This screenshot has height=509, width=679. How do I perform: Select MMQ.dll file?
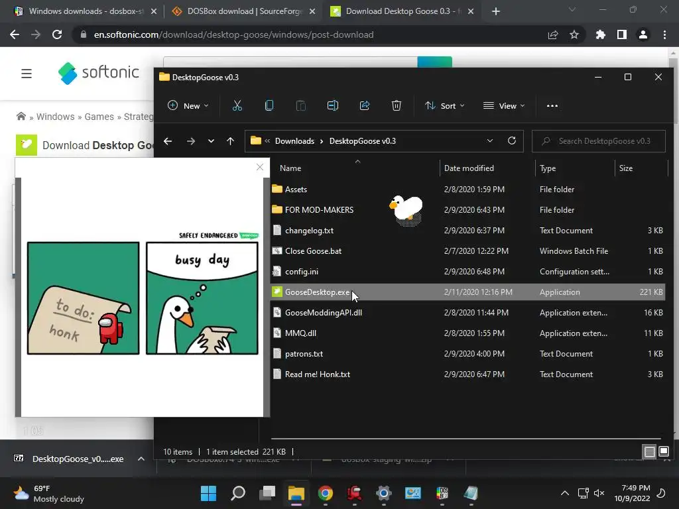click(468, 333)
